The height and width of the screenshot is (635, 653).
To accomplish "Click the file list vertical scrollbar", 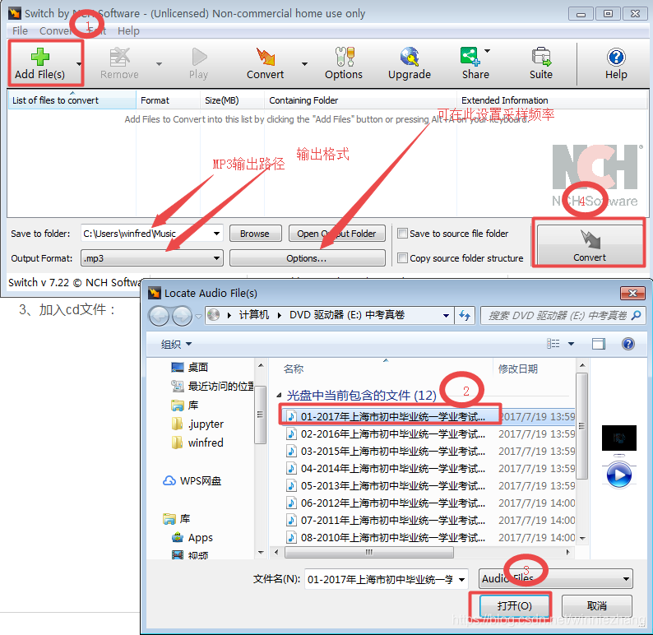I will [x=581, y=425].
